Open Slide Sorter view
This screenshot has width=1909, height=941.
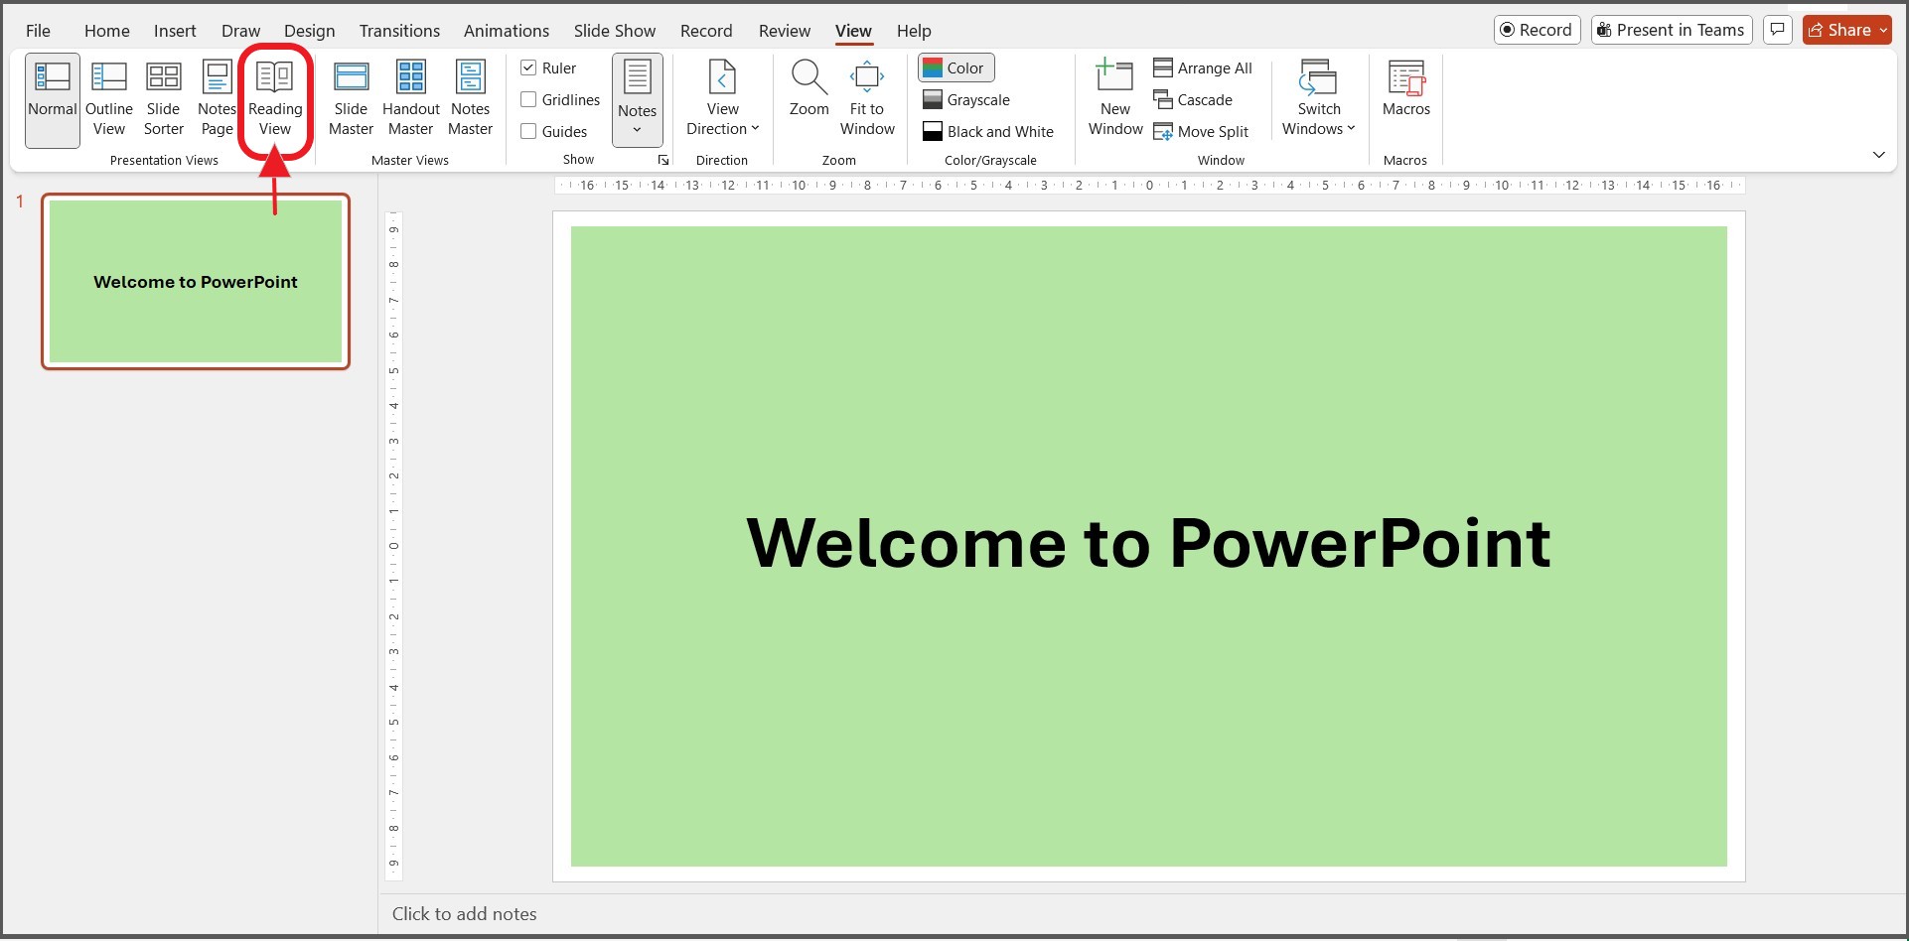(164, 99)
